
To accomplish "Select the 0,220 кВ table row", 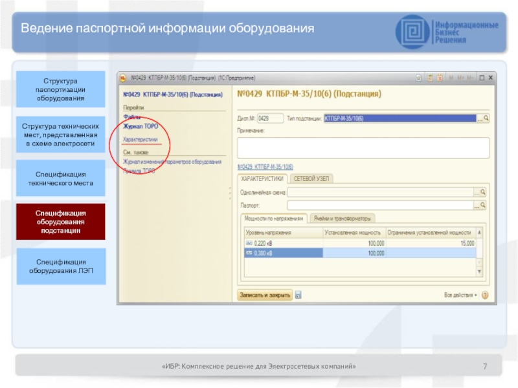I will pos(282,243).
